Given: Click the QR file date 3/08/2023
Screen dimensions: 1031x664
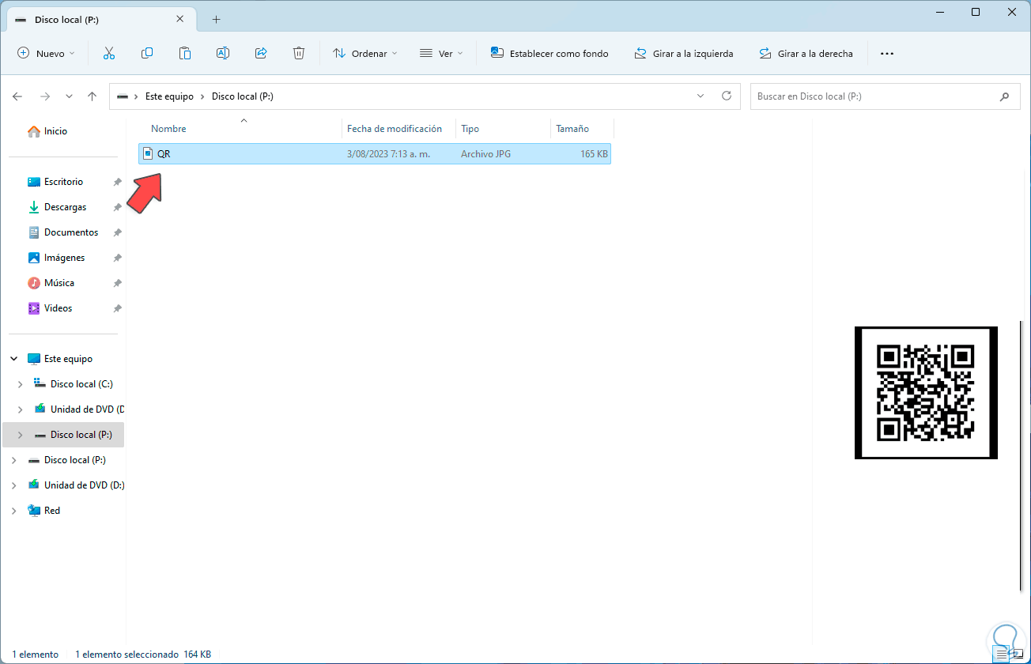Looking at the screenshot, I should (x=388, y=154).
